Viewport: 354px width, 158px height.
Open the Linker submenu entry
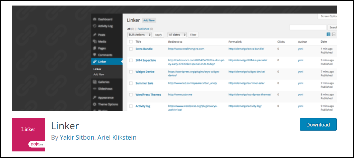coord(97,69)
